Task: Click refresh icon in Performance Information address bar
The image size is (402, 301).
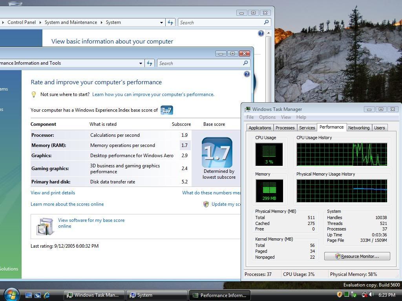Action: [149, 63]
